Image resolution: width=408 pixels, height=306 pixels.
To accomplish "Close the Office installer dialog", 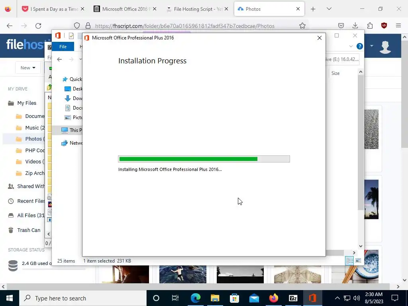I will (320, 38).
